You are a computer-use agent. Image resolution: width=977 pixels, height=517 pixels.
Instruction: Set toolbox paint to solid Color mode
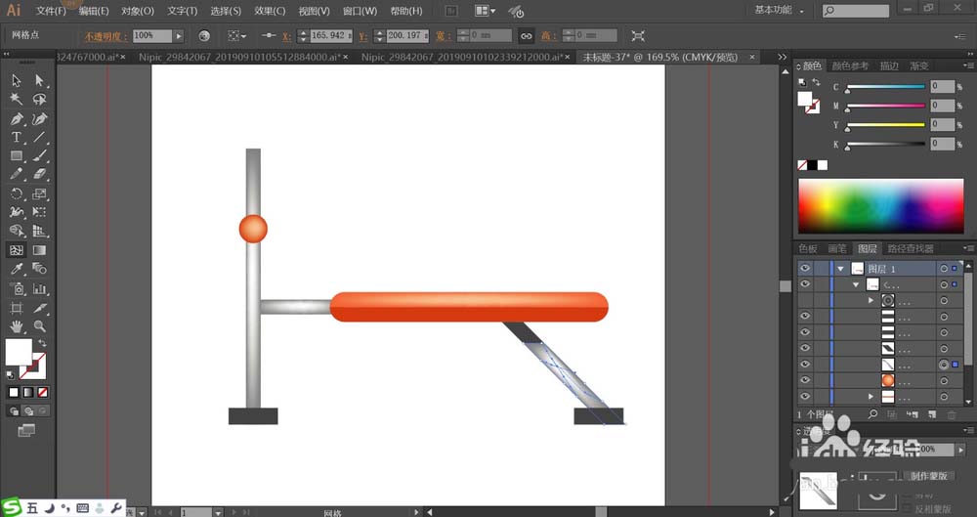[x=14, y=392]
